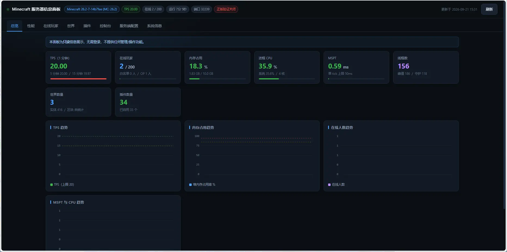507x252 pixels.
Task: Click the red TPS progress bar
Action: tap(78, 79)
